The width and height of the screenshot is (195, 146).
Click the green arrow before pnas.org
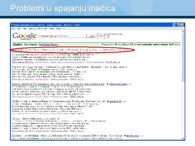click(x=125, y=136)
